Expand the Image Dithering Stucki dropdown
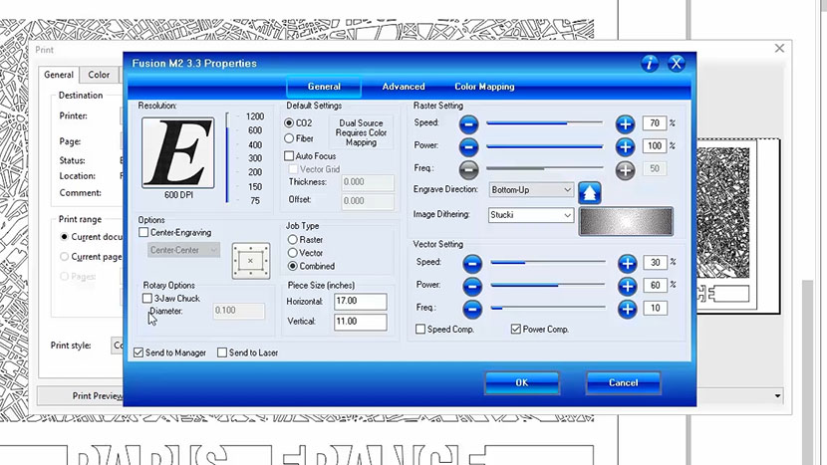 click(531, 215)
